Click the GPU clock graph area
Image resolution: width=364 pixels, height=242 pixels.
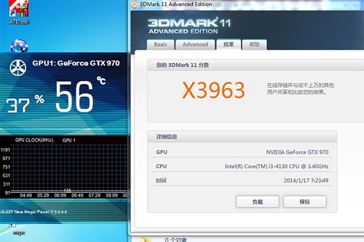coord(69,169)
